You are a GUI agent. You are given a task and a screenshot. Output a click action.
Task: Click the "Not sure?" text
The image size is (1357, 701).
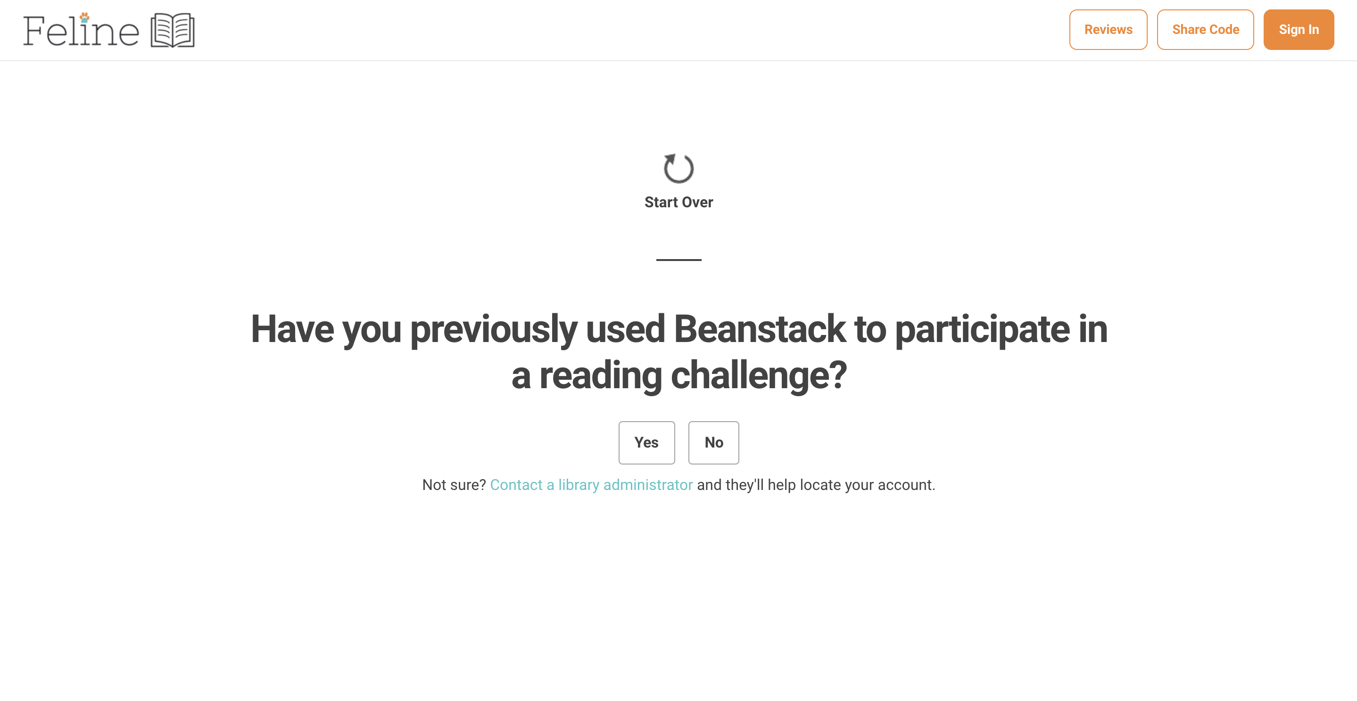[x=454, y=485]
